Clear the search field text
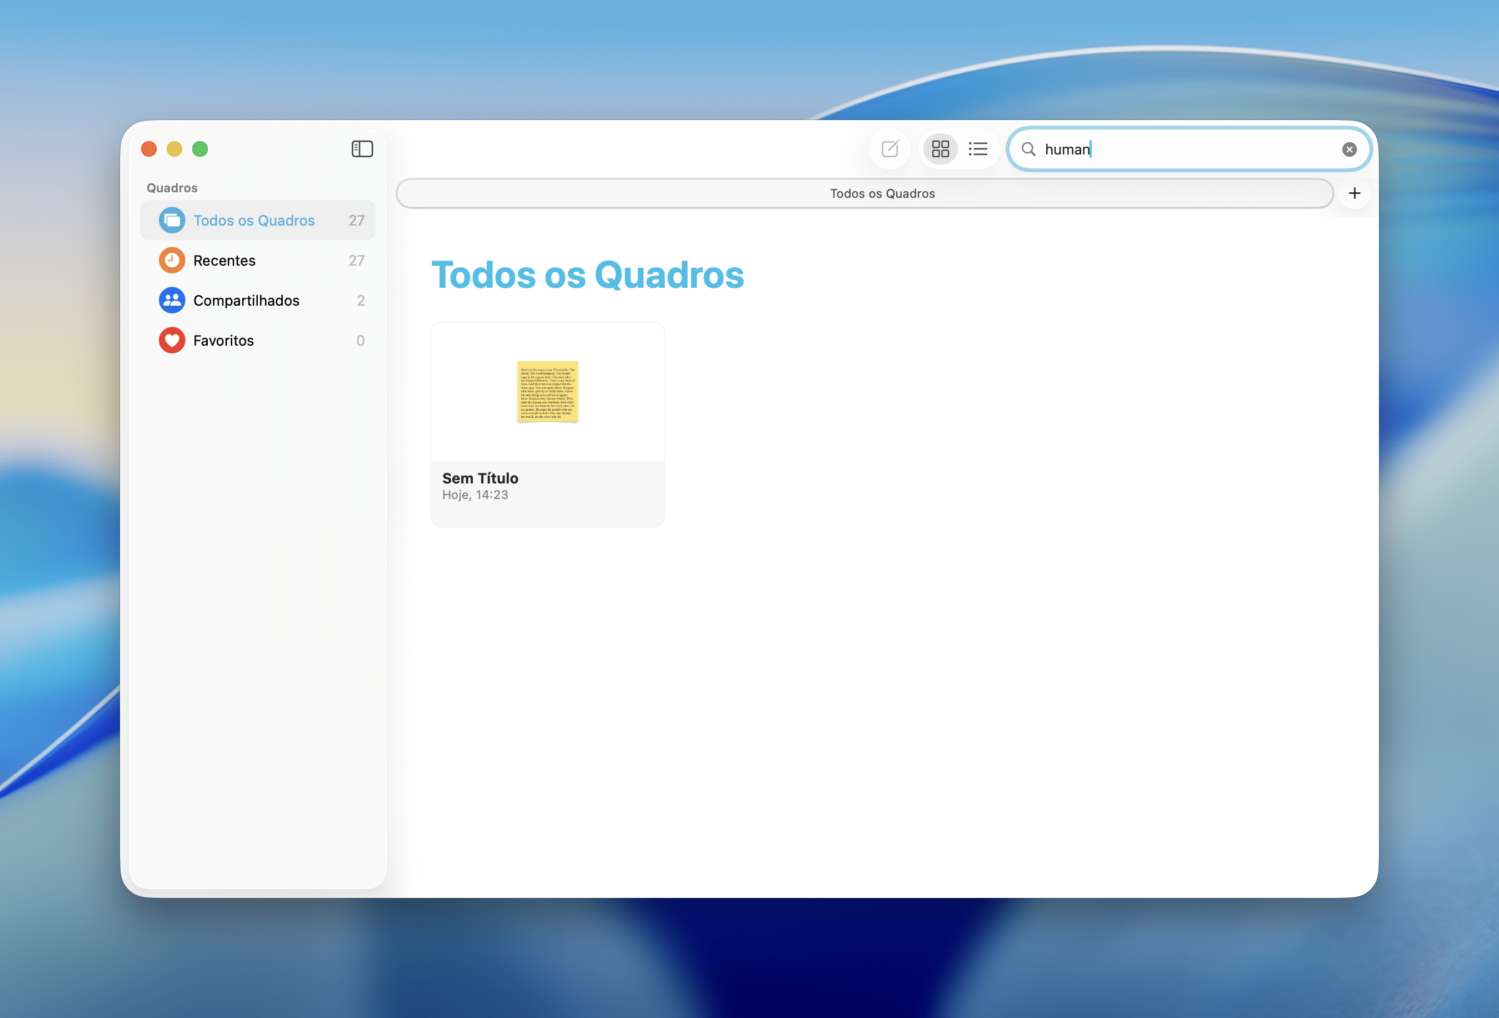The width and height of the screenshot is (1499, 1018). [1349, 149]
